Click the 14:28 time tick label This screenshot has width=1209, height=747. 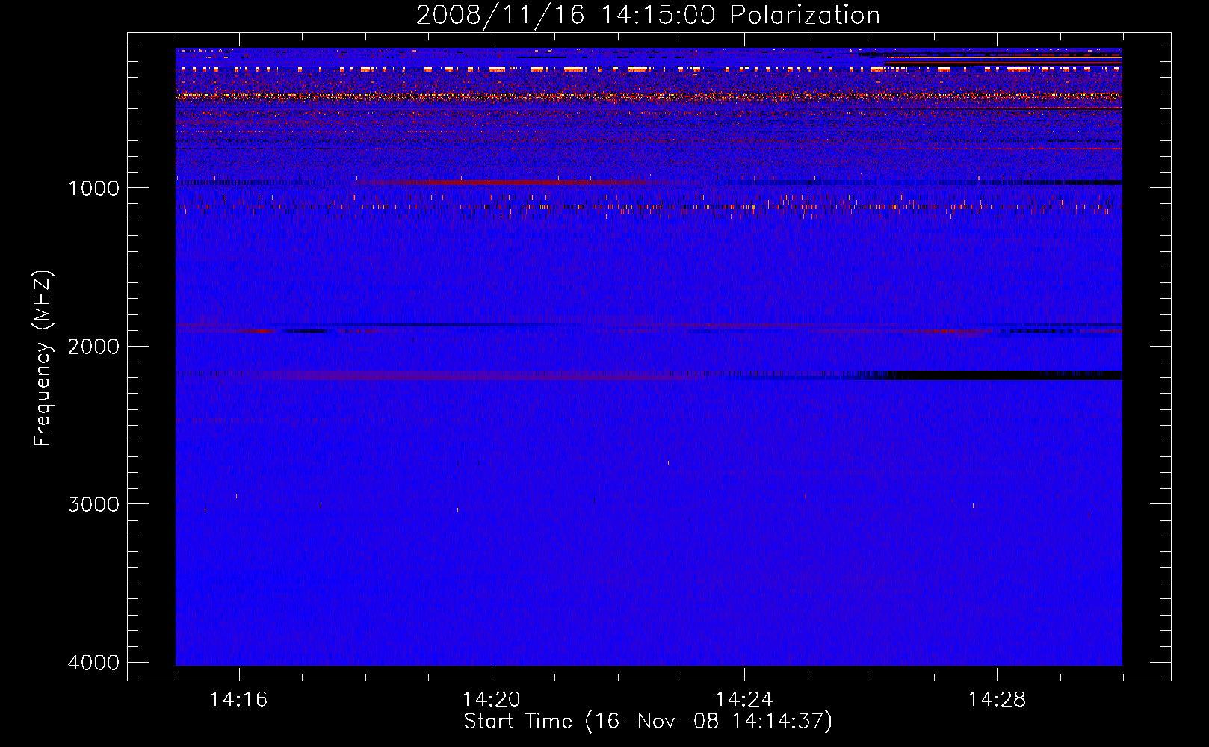tap(997, 699)
